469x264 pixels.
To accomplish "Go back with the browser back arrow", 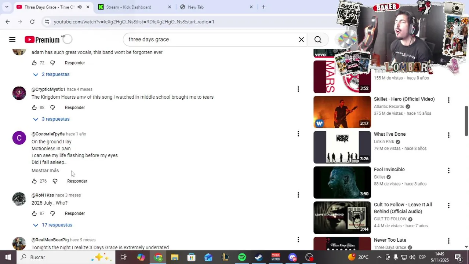I will (x=8, y=22).
